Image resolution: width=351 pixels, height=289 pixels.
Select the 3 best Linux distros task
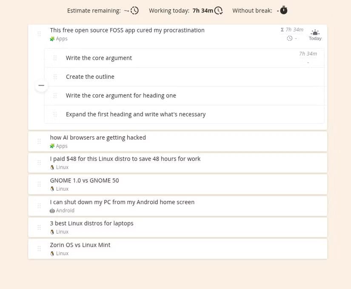tap(91, 223)
